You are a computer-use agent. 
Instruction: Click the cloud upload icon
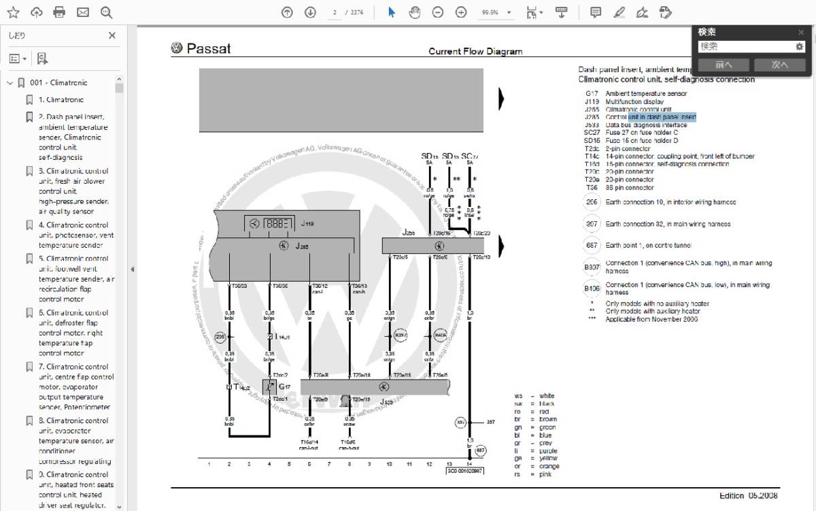click(37, 12)
